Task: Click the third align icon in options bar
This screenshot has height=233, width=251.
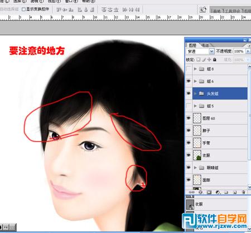Action: [71, 9]
